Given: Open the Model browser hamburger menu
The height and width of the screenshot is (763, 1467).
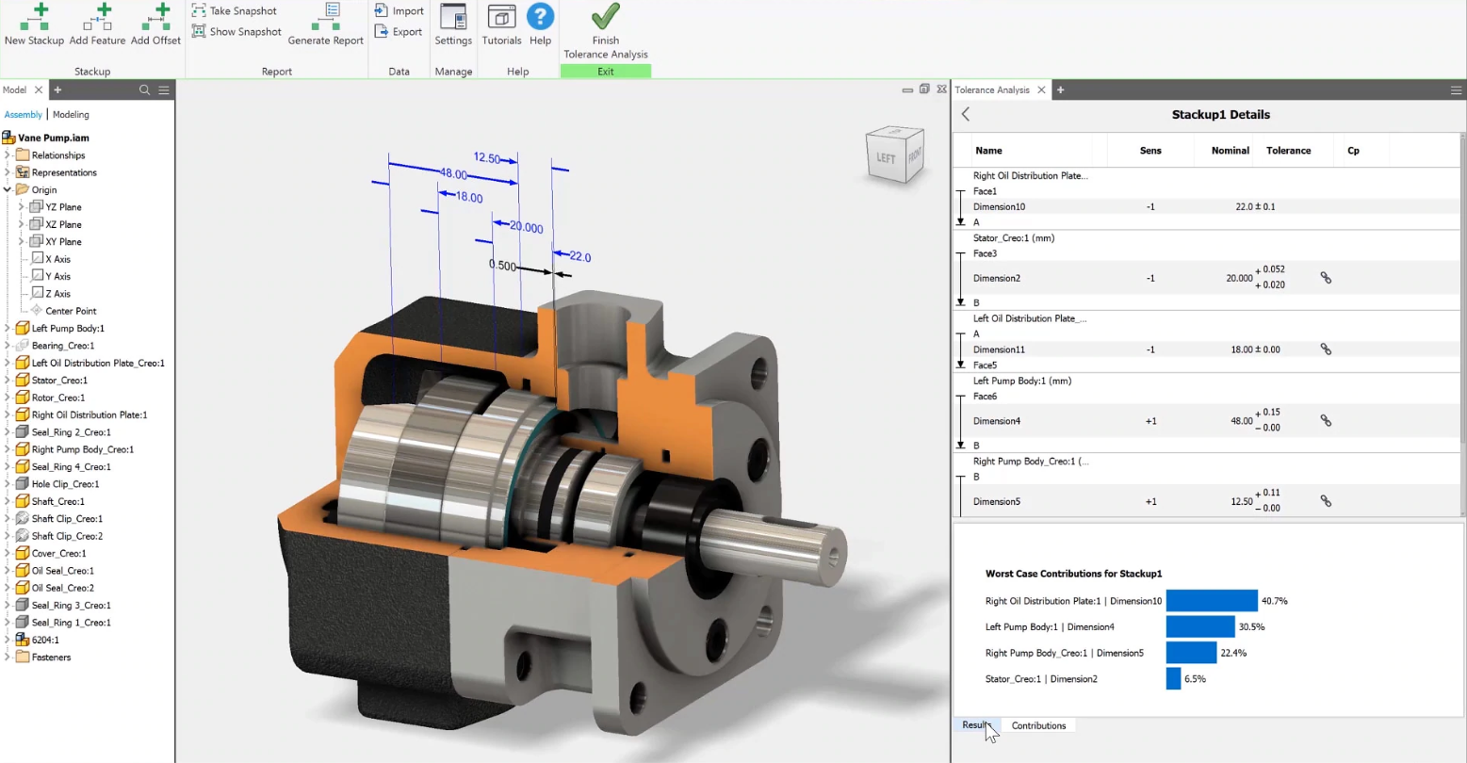Looking at the screenshot, I should [164, 90].
